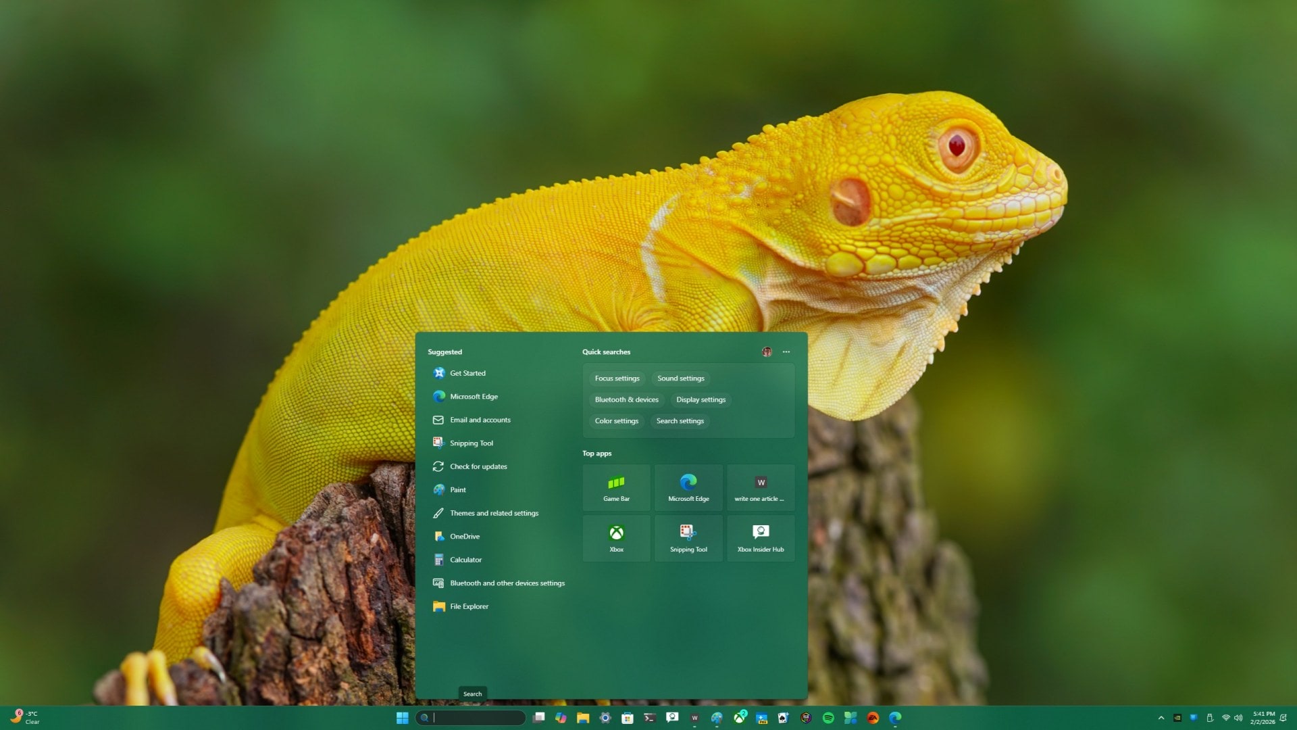1297x730 pixels.
Task: Launch Xbox from Top apps
Action: pos(616,538)
